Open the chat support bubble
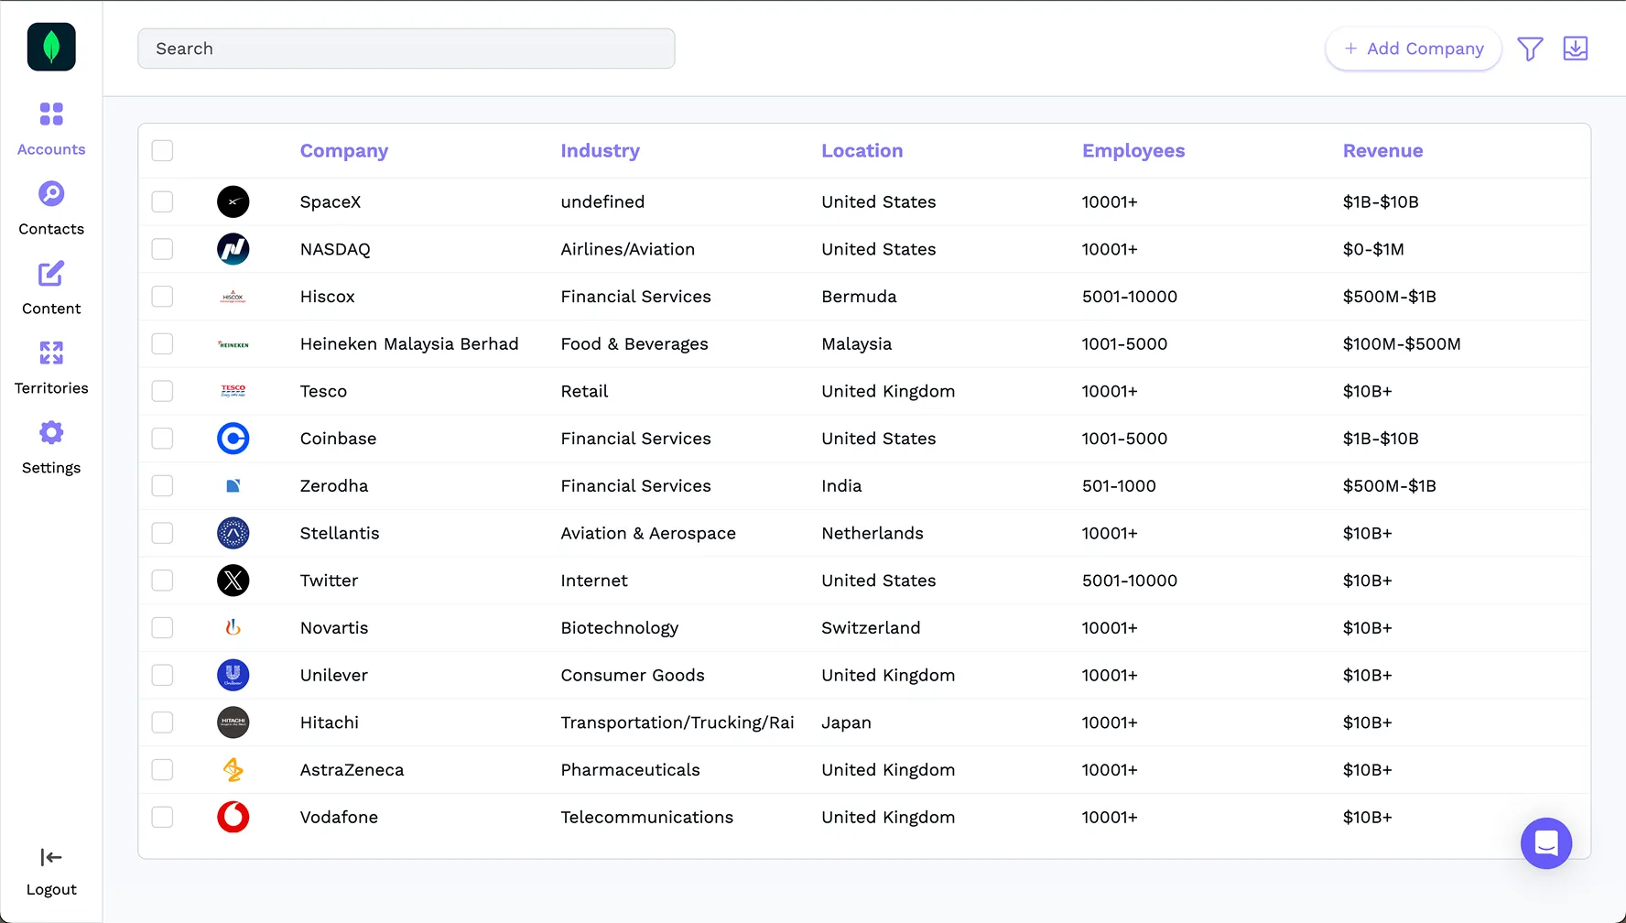 (x=1546, y=843)
